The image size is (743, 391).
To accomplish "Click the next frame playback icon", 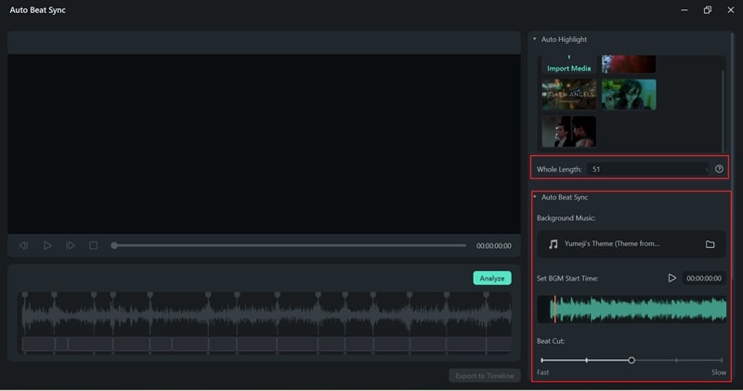I will pyautogui.click(x=71, y=245).
